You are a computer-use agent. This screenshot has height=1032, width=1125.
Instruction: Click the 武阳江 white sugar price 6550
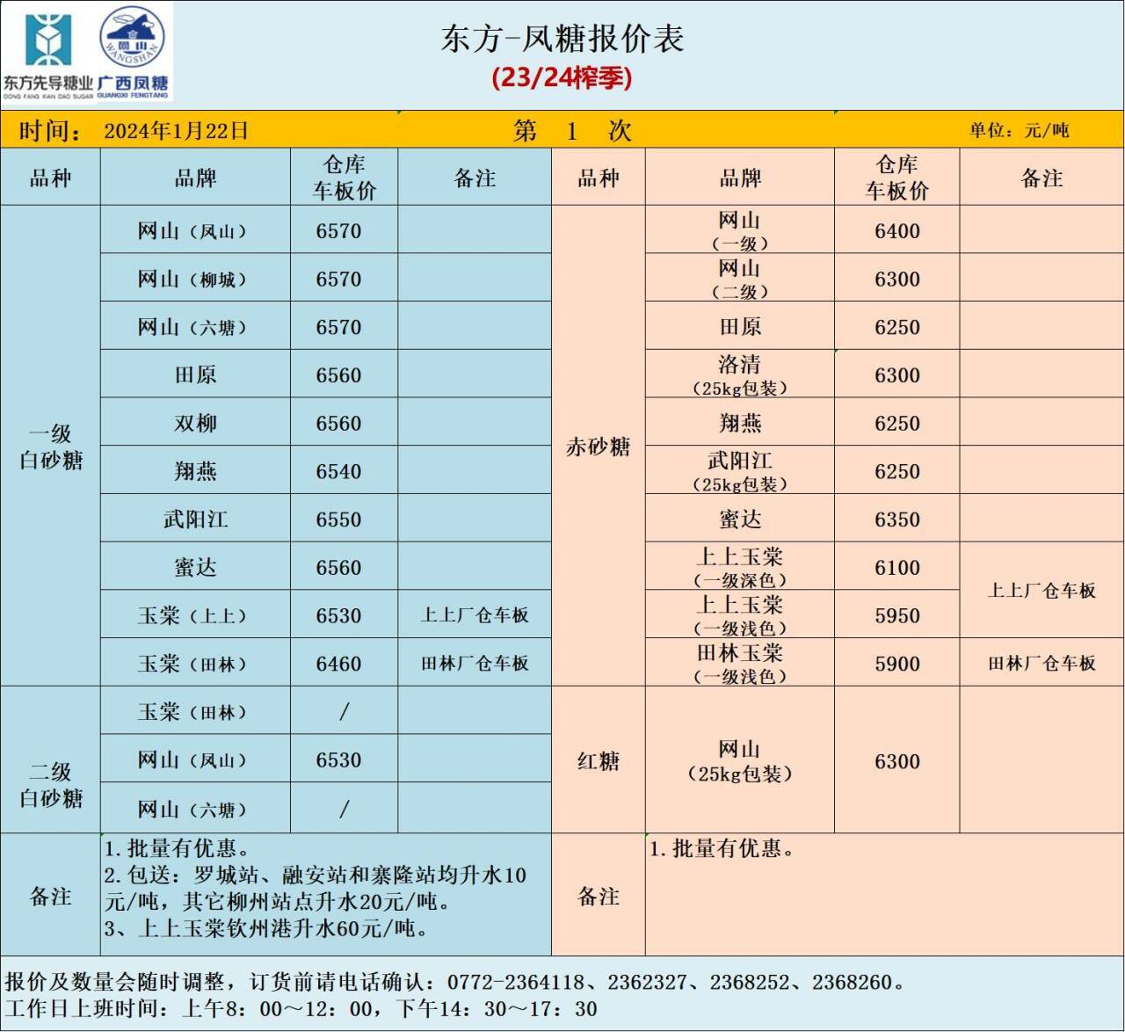coord(338,520)
